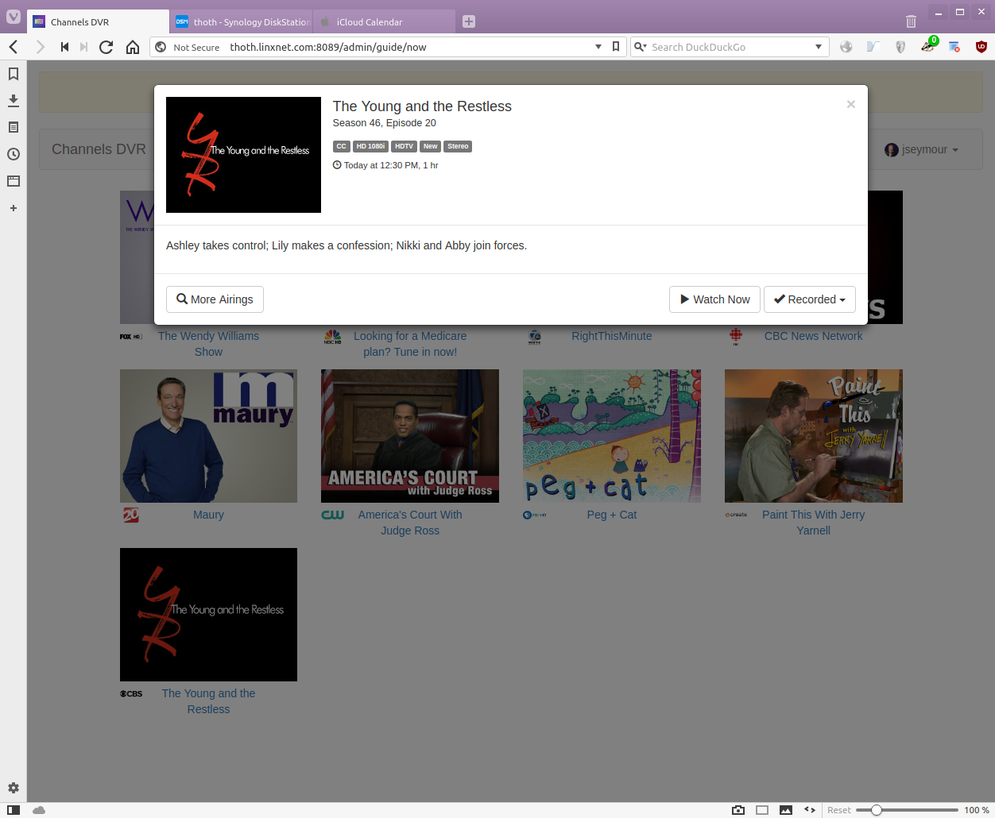
Task: Toggle the side panel visibility
Action: coord(14,810)
